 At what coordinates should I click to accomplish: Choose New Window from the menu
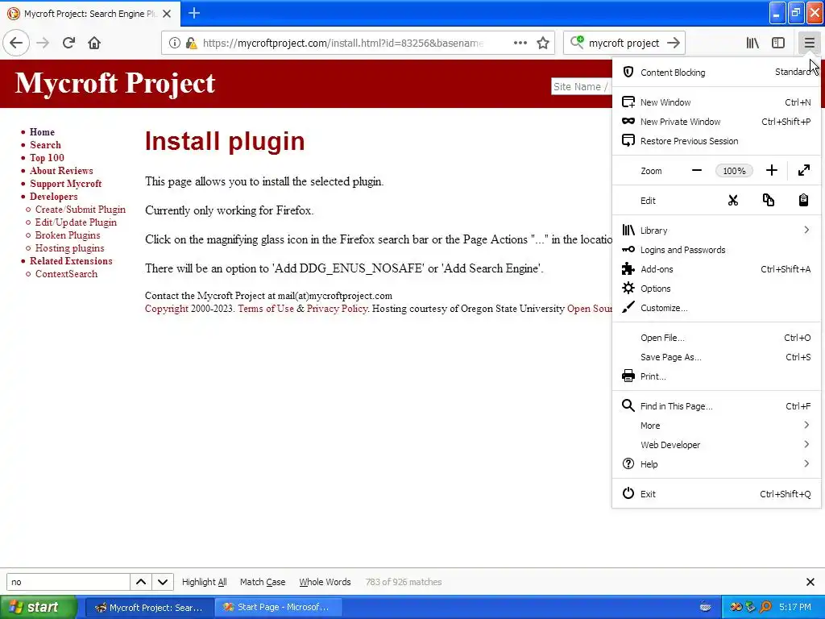[x=716, y=102]
